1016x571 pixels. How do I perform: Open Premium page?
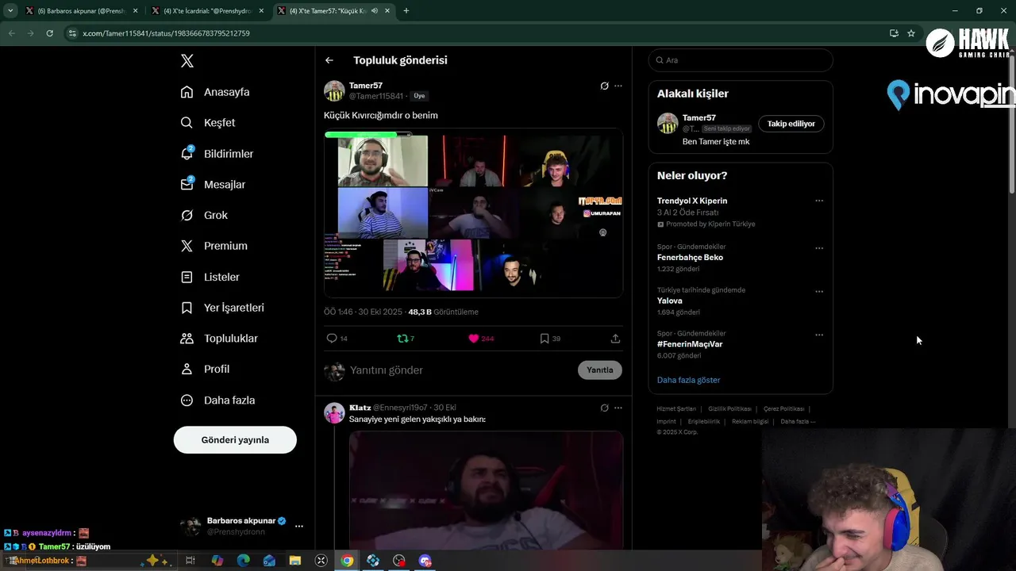pyautogui.click(x=214, y=246)
